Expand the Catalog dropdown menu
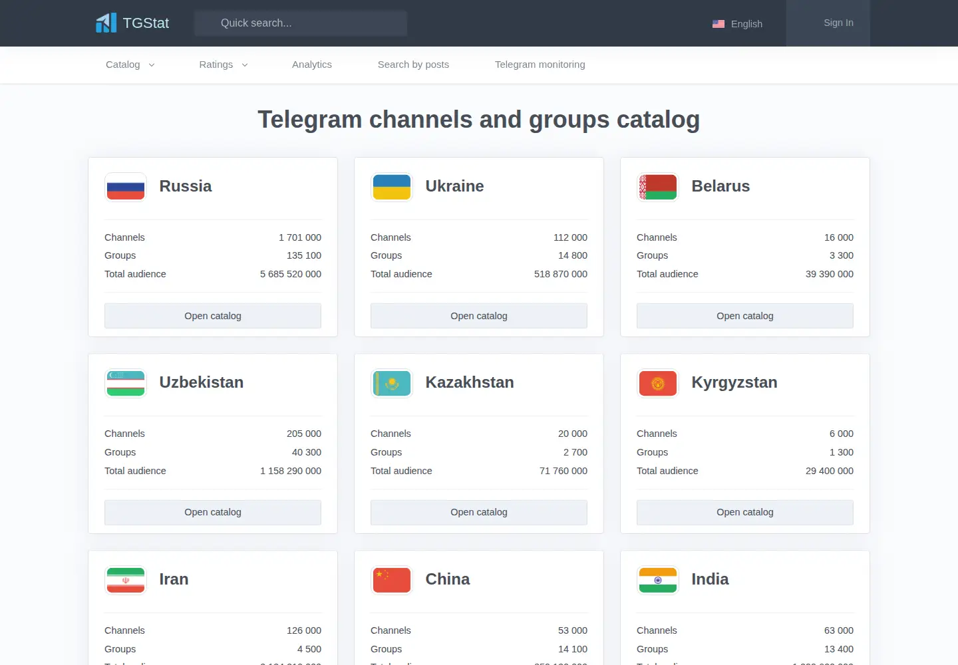 click(x=130, y=65)
